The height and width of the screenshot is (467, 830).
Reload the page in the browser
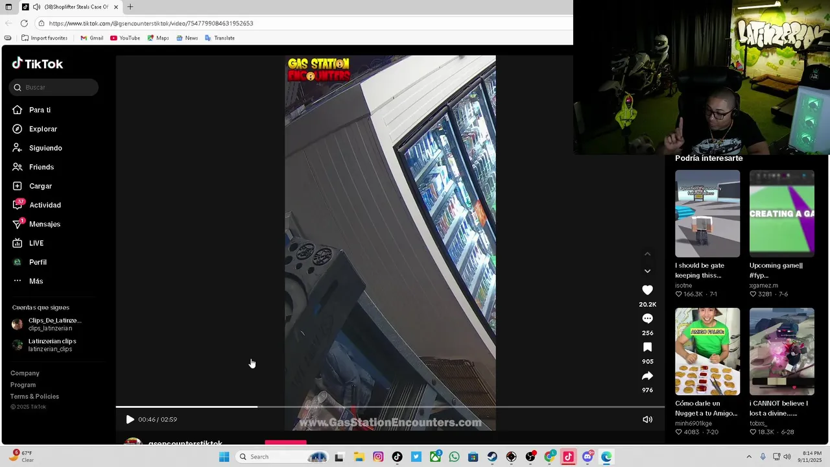click(24, 23)
